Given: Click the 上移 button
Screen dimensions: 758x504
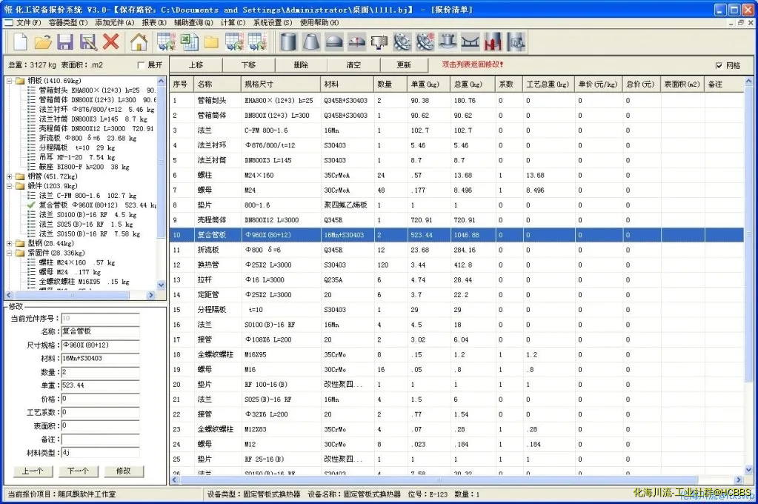Looking at the screenshot, I should (x=196, y=64).
